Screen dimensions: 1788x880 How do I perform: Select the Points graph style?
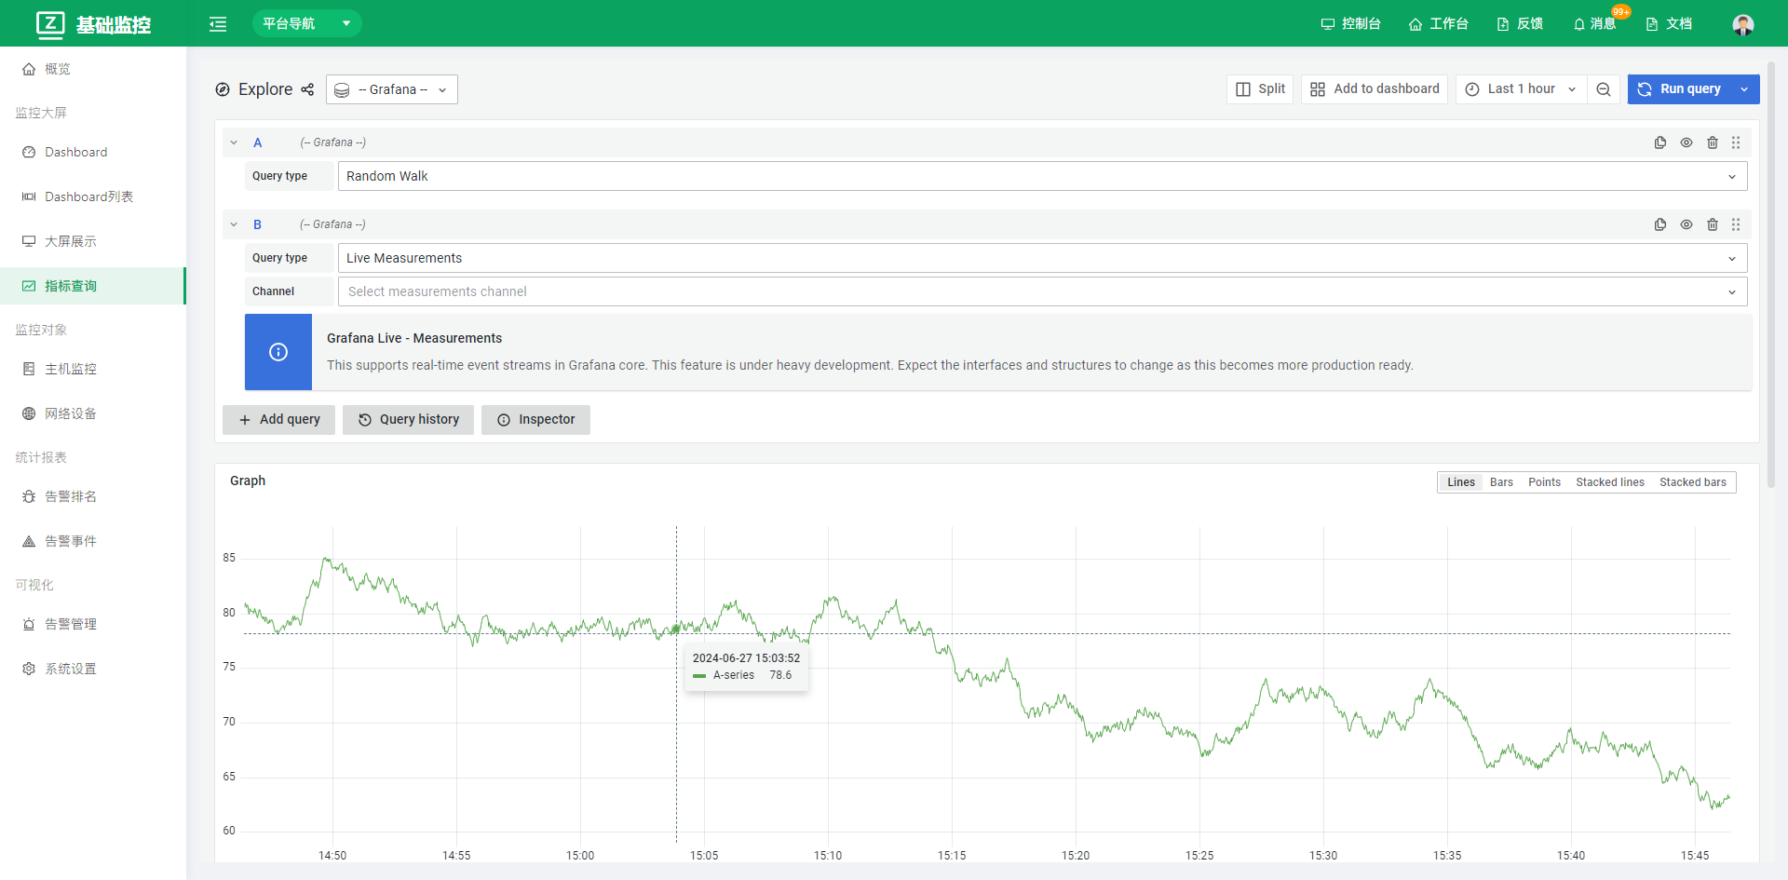(x=1544, y=482)
